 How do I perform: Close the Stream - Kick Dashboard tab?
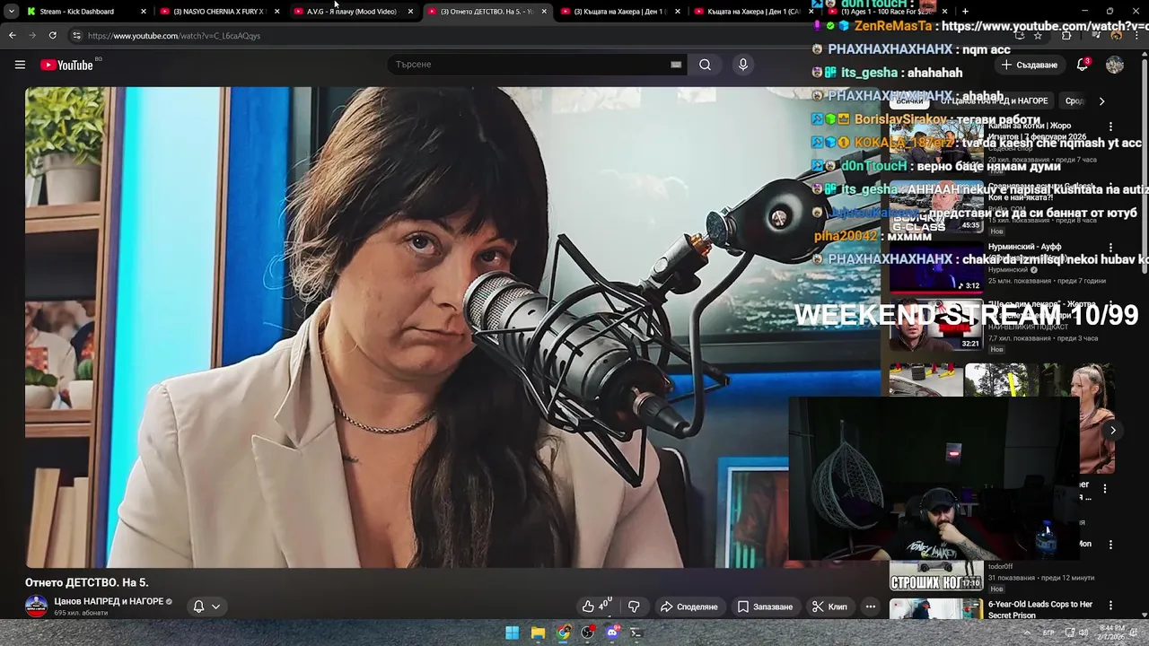pos(144,12)
